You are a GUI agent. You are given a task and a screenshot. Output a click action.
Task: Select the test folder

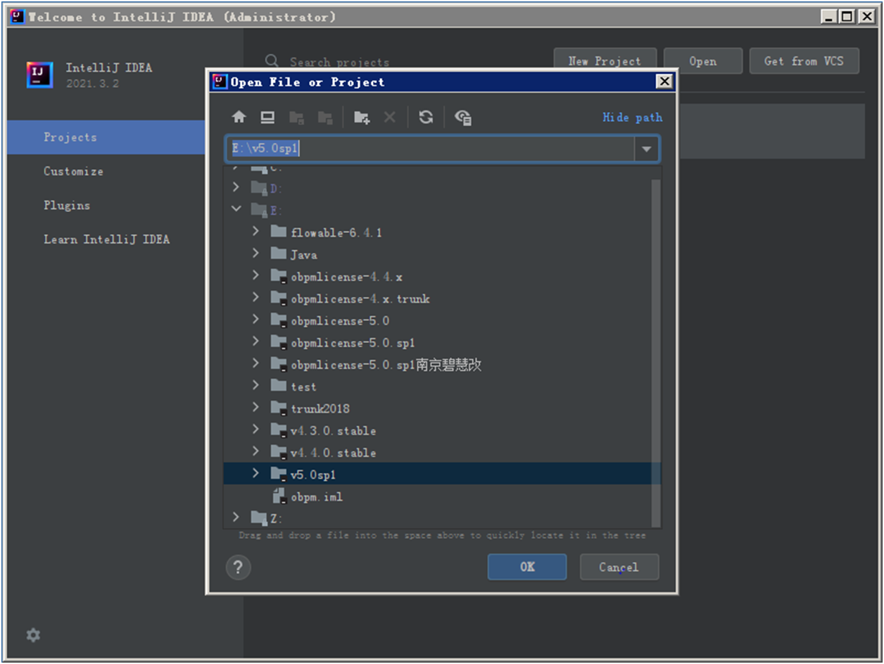click(303, 387)
